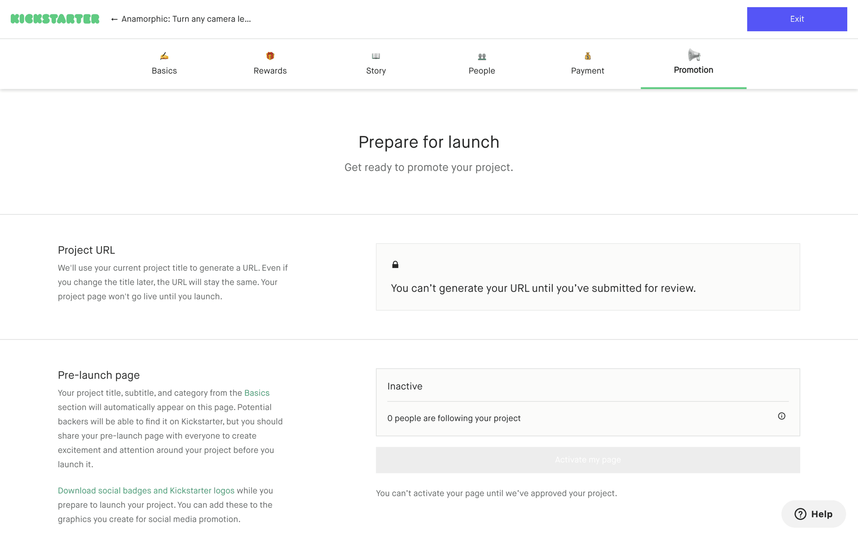Click the Basics pencil icon
The width and height of the screenshot is (858, 536).
pos(164,56)
